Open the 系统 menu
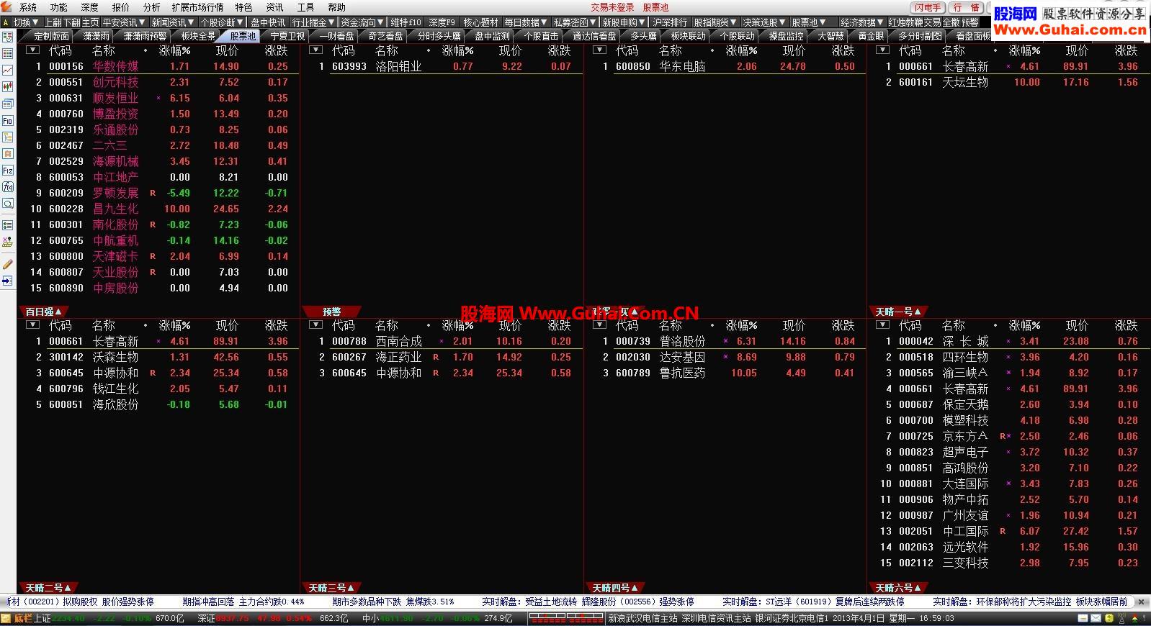 point(28,7)
